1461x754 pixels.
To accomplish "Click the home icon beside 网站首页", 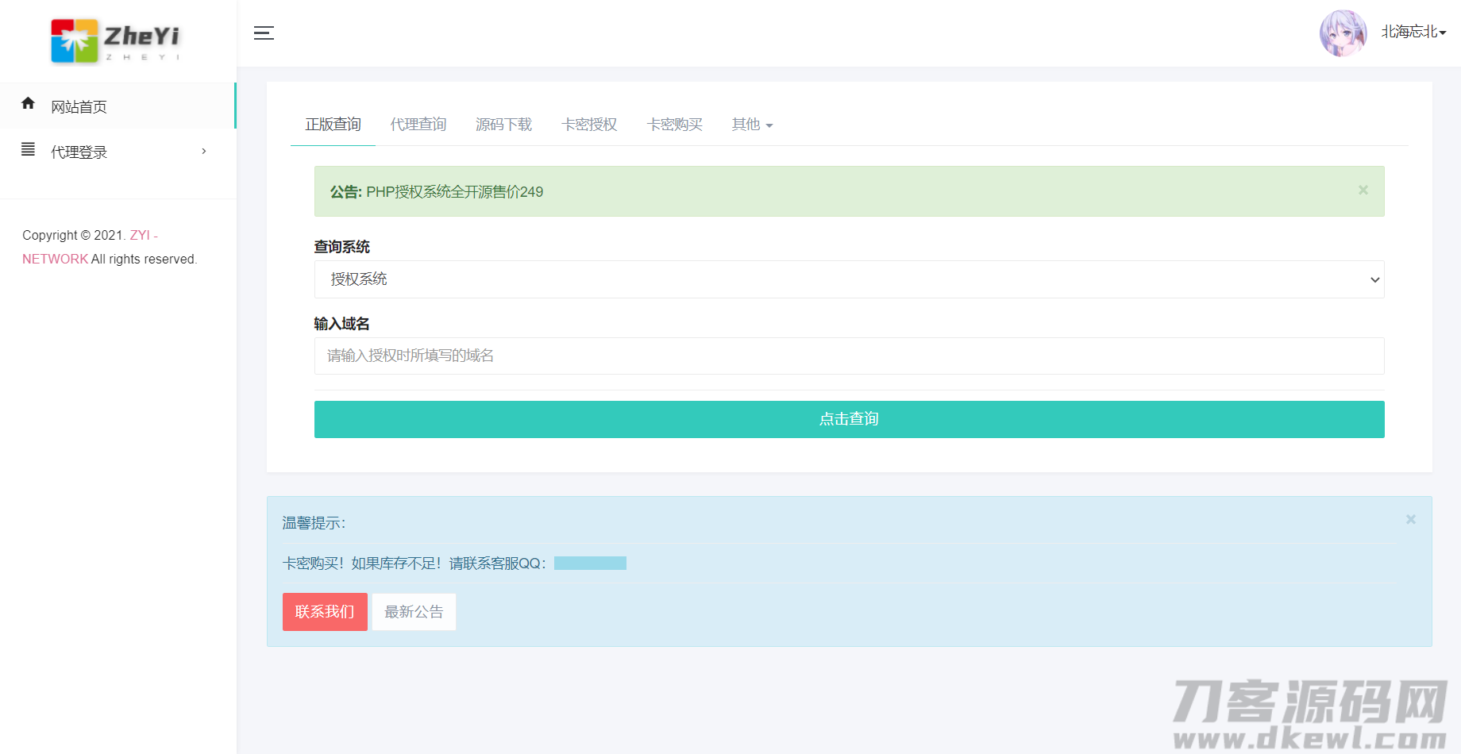I will [28, 104].
